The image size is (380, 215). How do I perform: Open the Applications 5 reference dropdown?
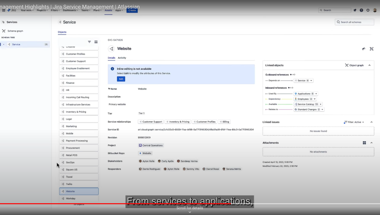[x=306, y=94]
